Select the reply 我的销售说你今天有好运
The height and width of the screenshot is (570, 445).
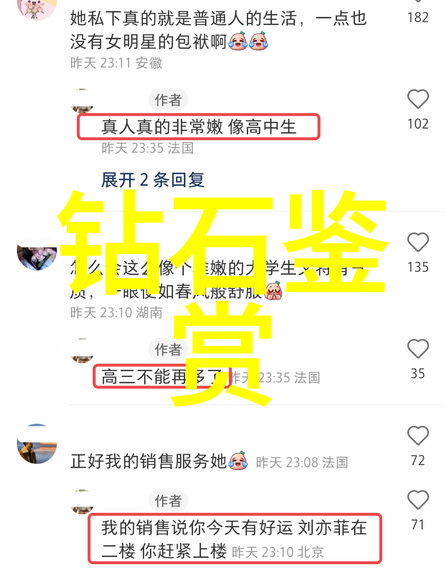pos(234,540)
